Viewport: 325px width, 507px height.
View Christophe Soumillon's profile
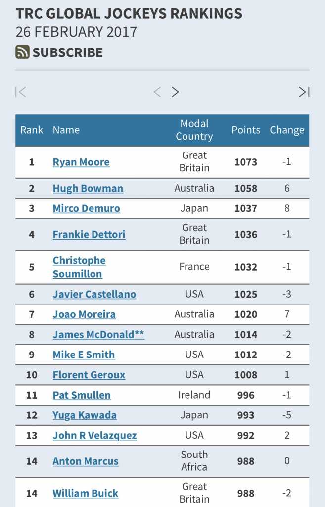tap(79, 267)
